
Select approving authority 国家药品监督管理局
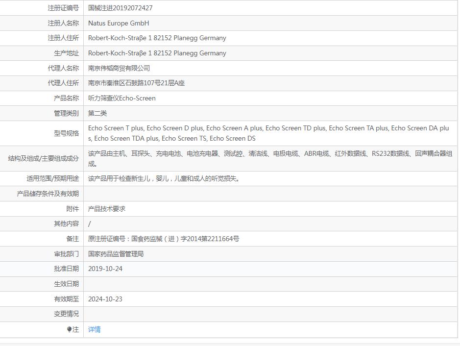pyautogui.click(x=116, y=254)
